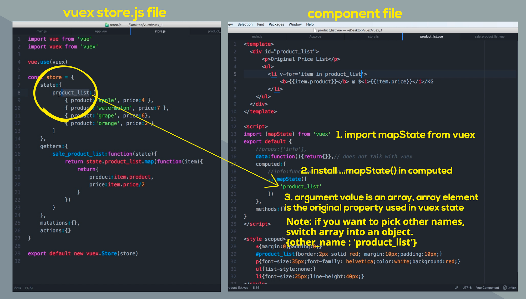Open the sale_product_list.vue tab
526x299 pixels.
coord(489,36)
